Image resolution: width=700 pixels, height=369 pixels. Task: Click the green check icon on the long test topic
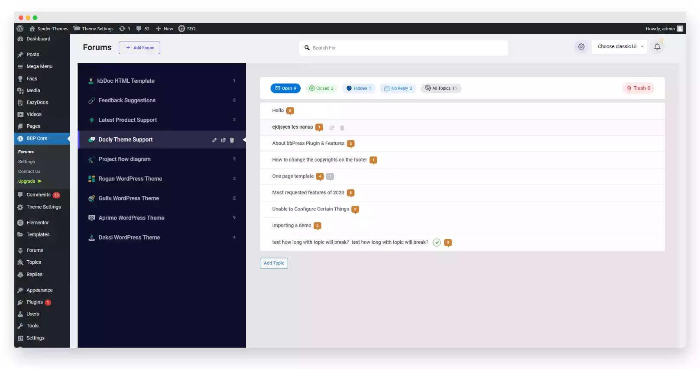pos(437,243)
